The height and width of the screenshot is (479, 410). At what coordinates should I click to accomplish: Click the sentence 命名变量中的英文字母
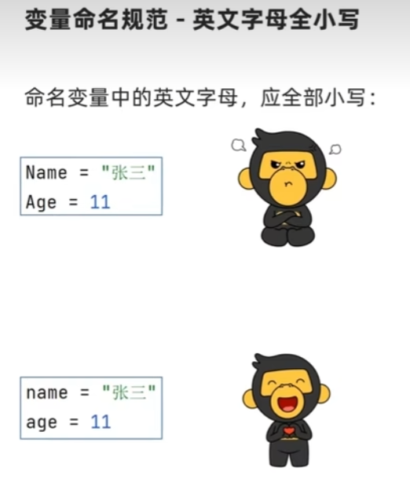(131, 98)
